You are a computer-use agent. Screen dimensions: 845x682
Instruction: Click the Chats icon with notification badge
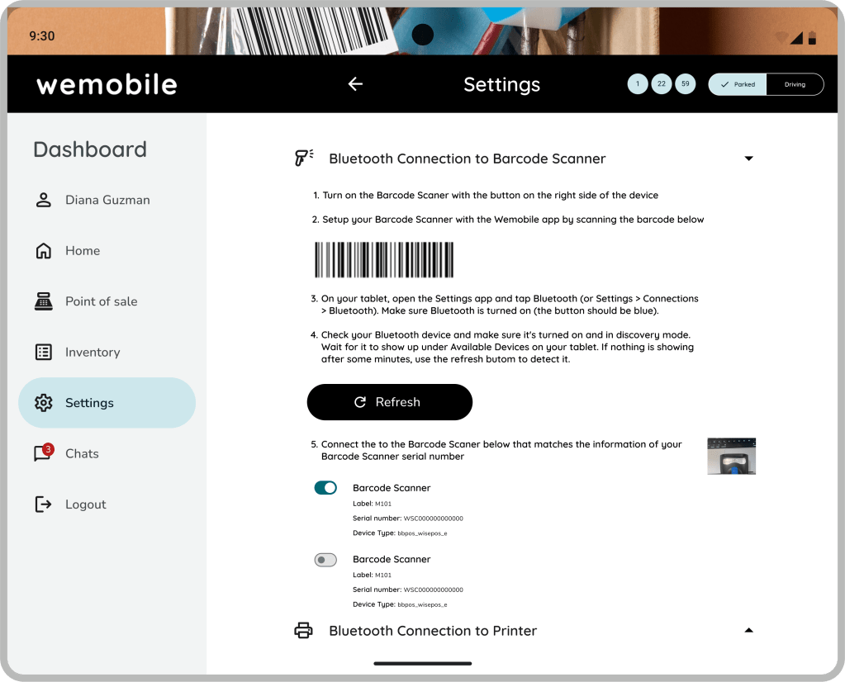click(x=43, y=453)
